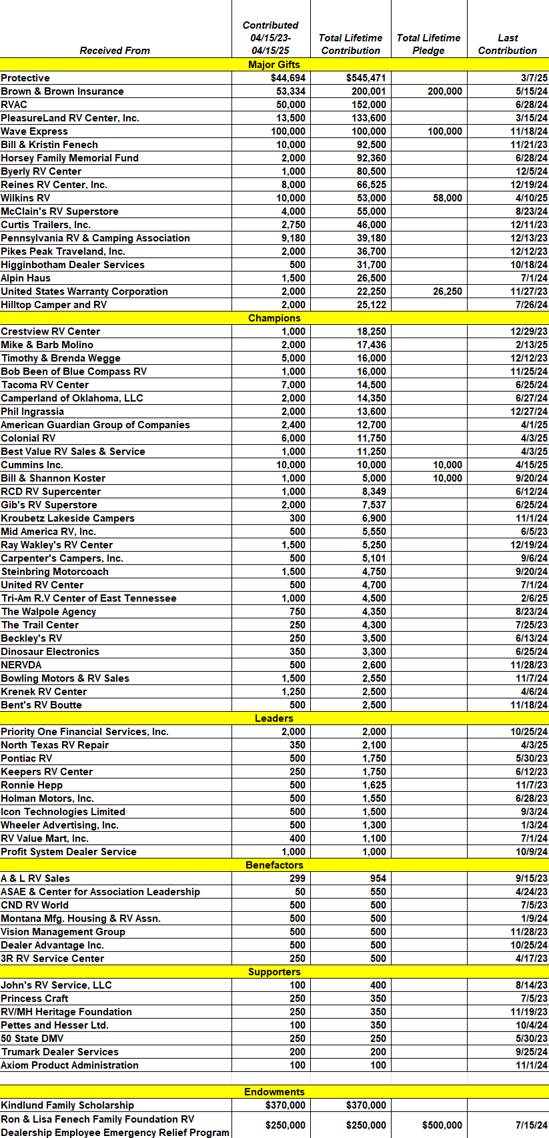The height and width of the screenshot is (1138, 549).
Task: Click the 'Champions' section heading
Action: (x=274, y=318)
